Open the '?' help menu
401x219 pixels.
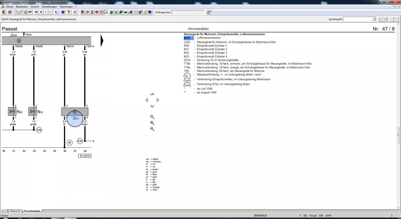(x=76, y=6)
